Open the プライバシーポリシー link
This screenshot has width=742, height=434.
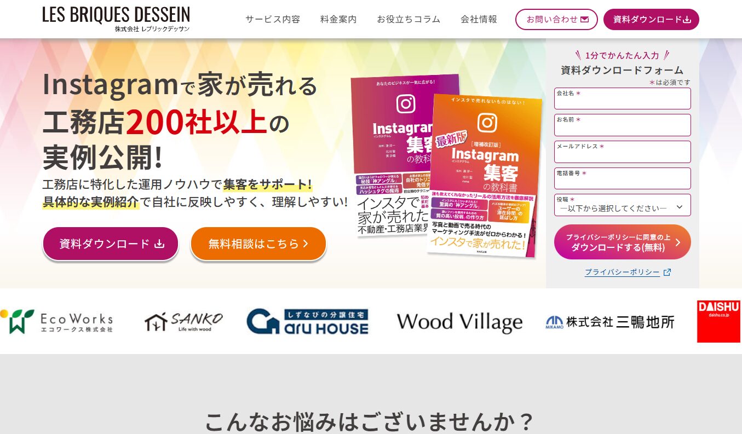tap(622, 272)
